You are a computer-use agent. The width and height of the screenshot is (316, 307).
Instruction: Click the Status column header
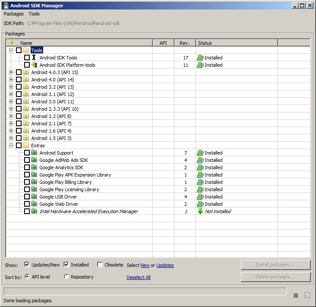(x=237, y=43)
